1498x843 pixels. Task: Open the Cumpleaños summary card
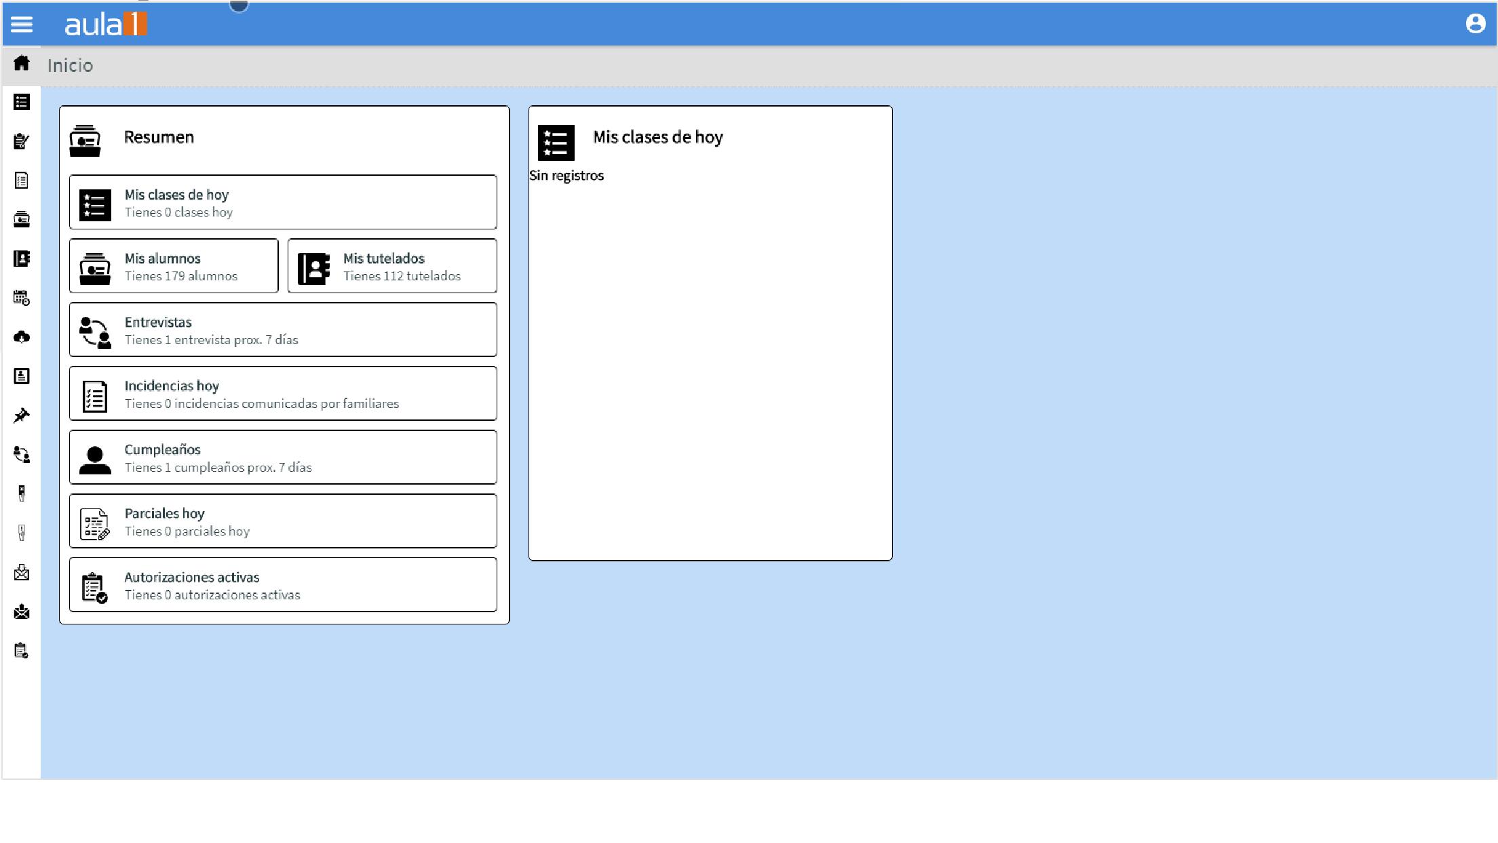pos(283,457)
